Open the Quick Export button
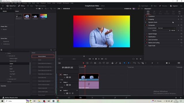 [x=143, y=6]
